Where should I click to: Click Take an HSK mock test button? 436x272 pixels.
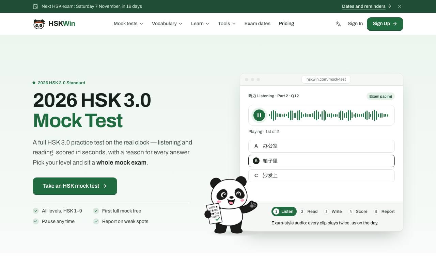coord(75,186)
